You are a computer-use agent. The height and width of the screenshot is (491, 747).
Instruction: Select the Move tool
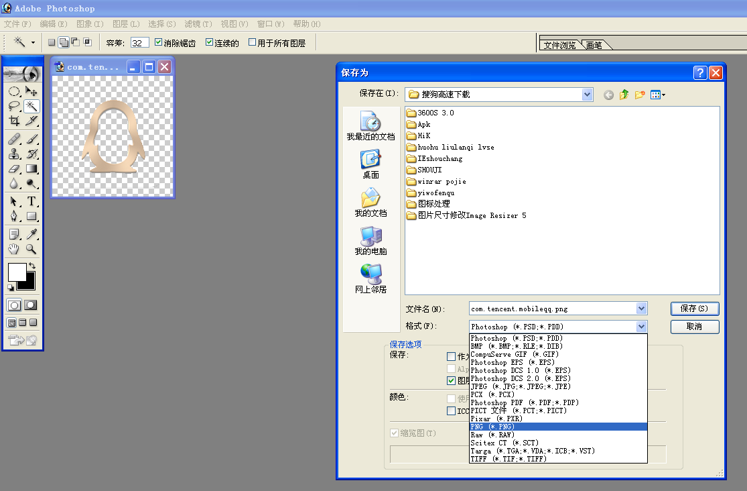31,91
